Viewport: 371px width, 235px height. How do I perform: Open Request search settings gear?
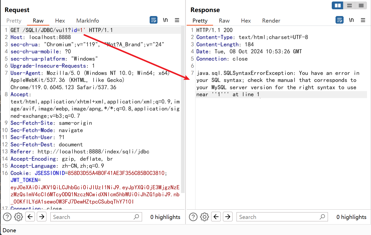pos(19,217)
